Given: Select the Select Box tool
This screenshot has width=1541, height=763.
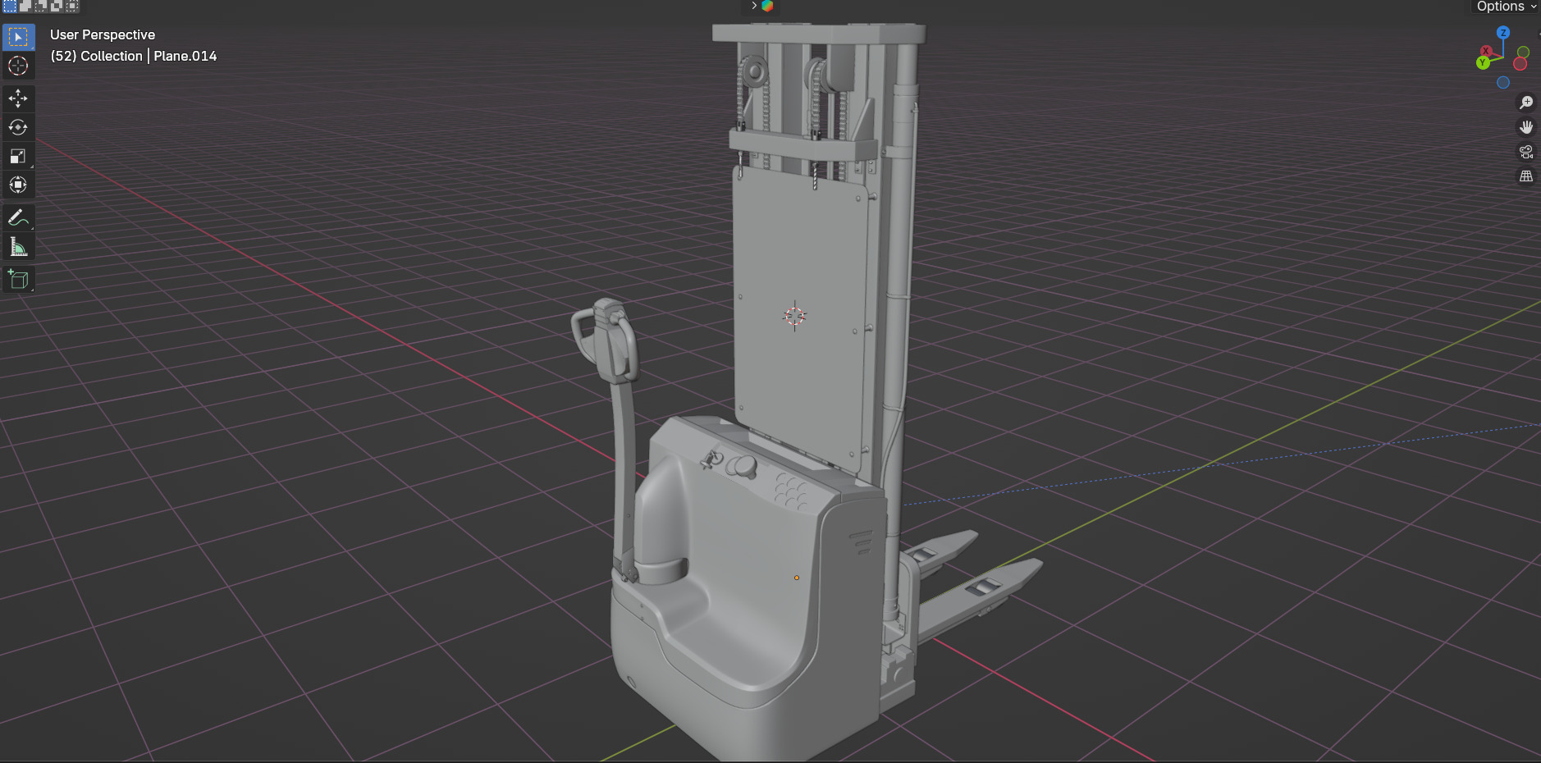Looking at the screenshot, I should pyautogui.click(x=18, y=37).
